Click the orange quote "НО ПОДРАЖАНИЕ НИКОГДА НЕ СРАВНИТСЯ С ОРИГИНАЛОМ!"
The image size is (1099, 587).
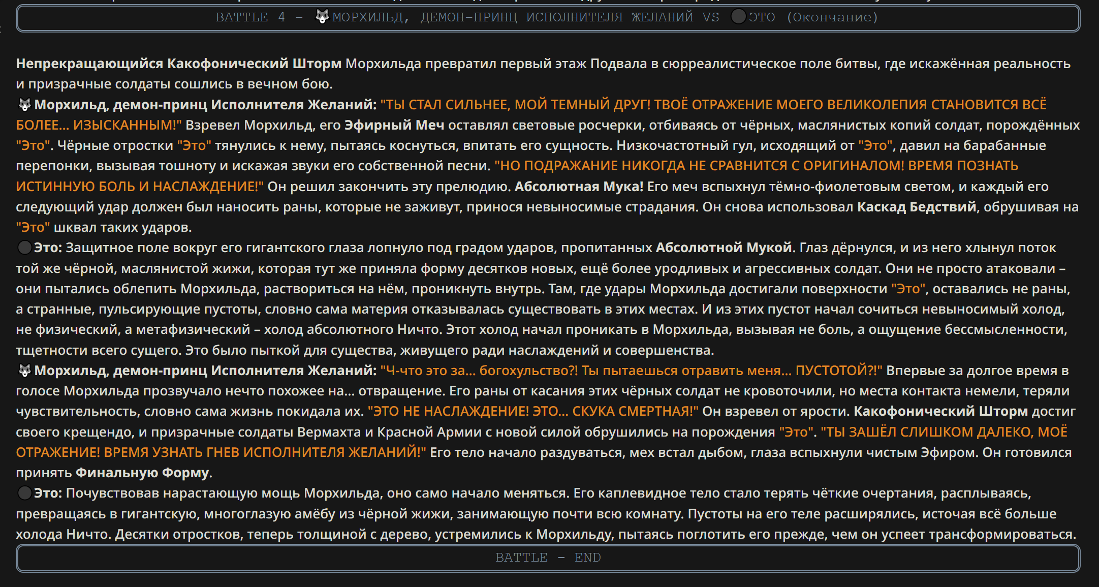[699, 166]
